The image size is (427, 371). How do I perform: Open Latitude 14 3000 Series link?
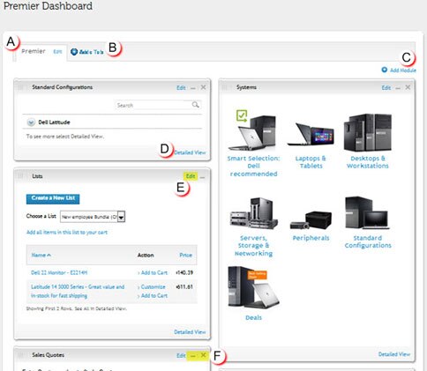pyautogui.click(x=78, y=291)
